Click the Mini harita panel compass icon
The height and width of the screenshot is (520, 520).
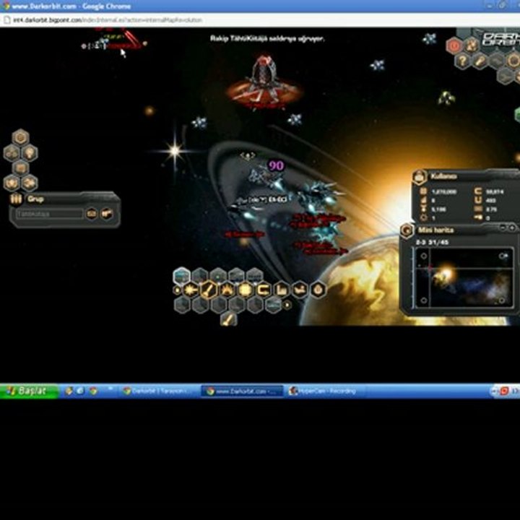407,230
